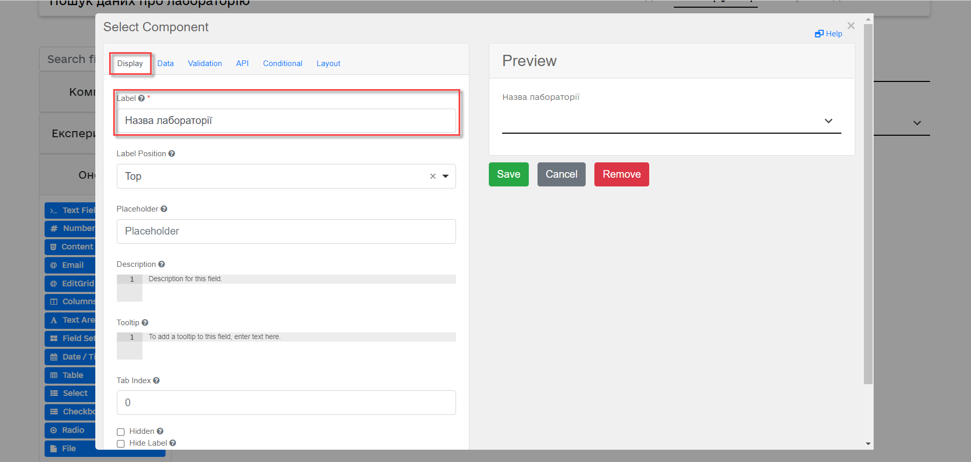Click the Table component icon

pyautogui.click(x=54, y=375)
